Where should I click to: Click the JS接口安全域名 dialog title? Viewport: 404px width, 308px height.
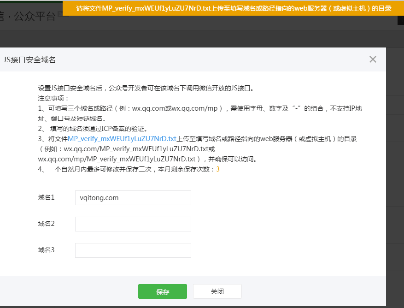pos(29,59)
